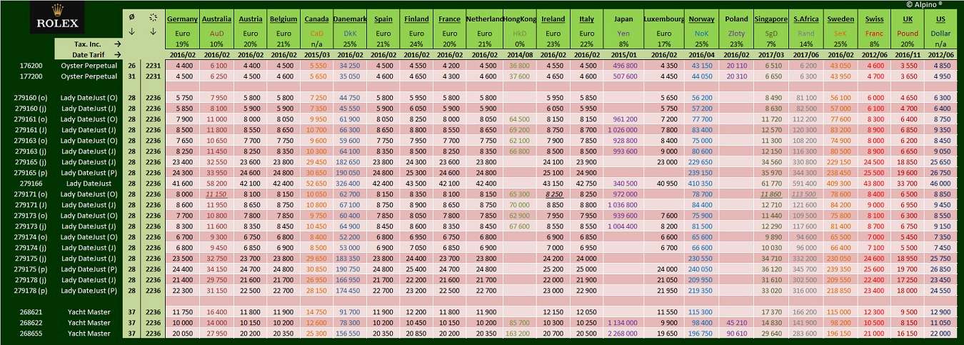
Task: Open the Spain column header link
Action: click(x=384, y=19)
